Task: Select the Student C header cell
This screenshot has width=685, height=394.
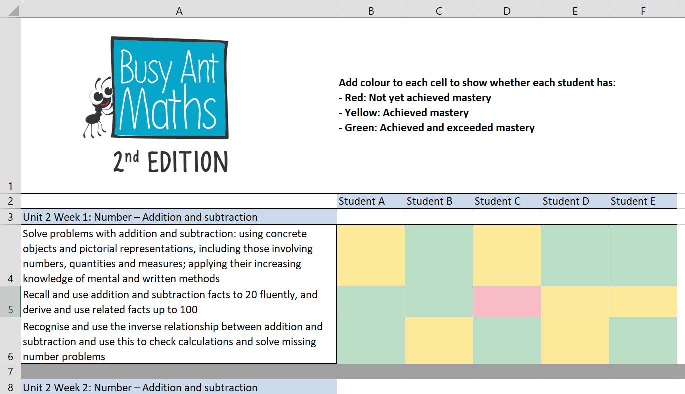Action: [507, 201]
